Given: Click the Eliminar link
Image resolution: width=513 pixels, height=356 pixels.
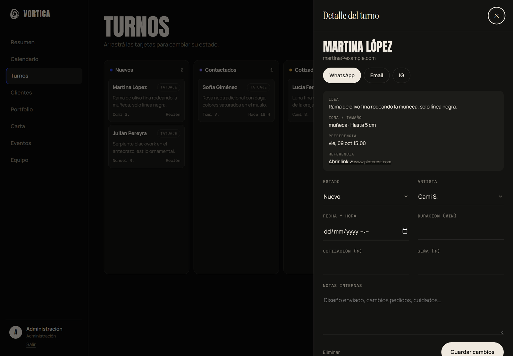Looking at the screenshot, I should coord(331,352).
